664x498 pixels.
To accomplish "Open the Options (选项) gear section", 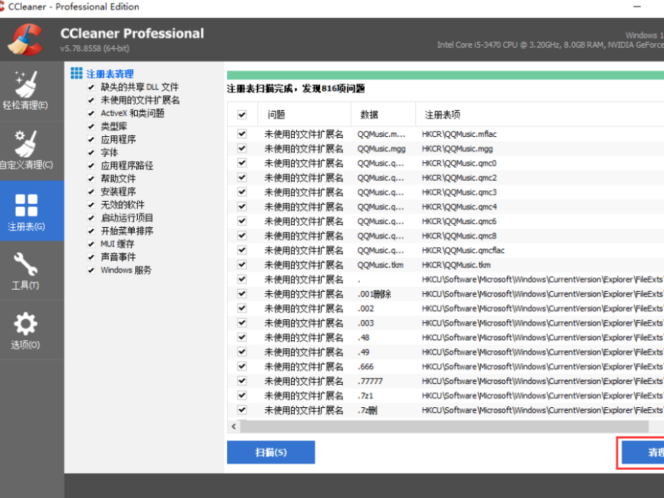I will pos(25,331).
